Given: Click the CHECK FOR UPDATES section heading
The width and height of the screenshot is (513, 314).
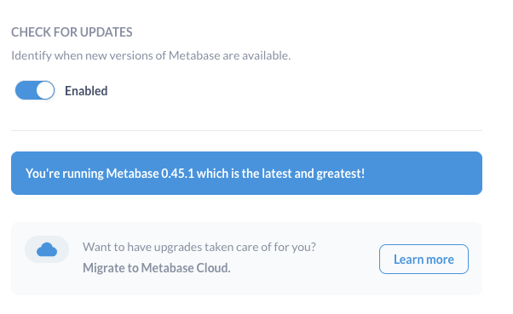Looking at the screenshot, I should pyautogui.click(x=72, y=32).
